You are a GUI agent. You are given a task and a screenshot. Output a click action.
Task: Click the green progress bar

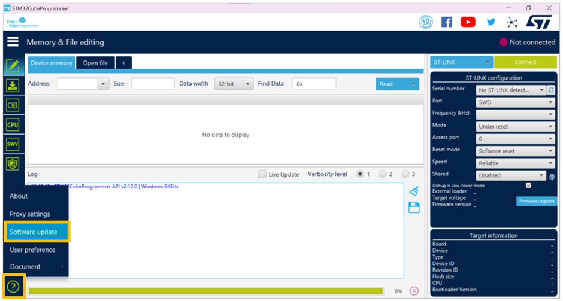click(206, 291)
